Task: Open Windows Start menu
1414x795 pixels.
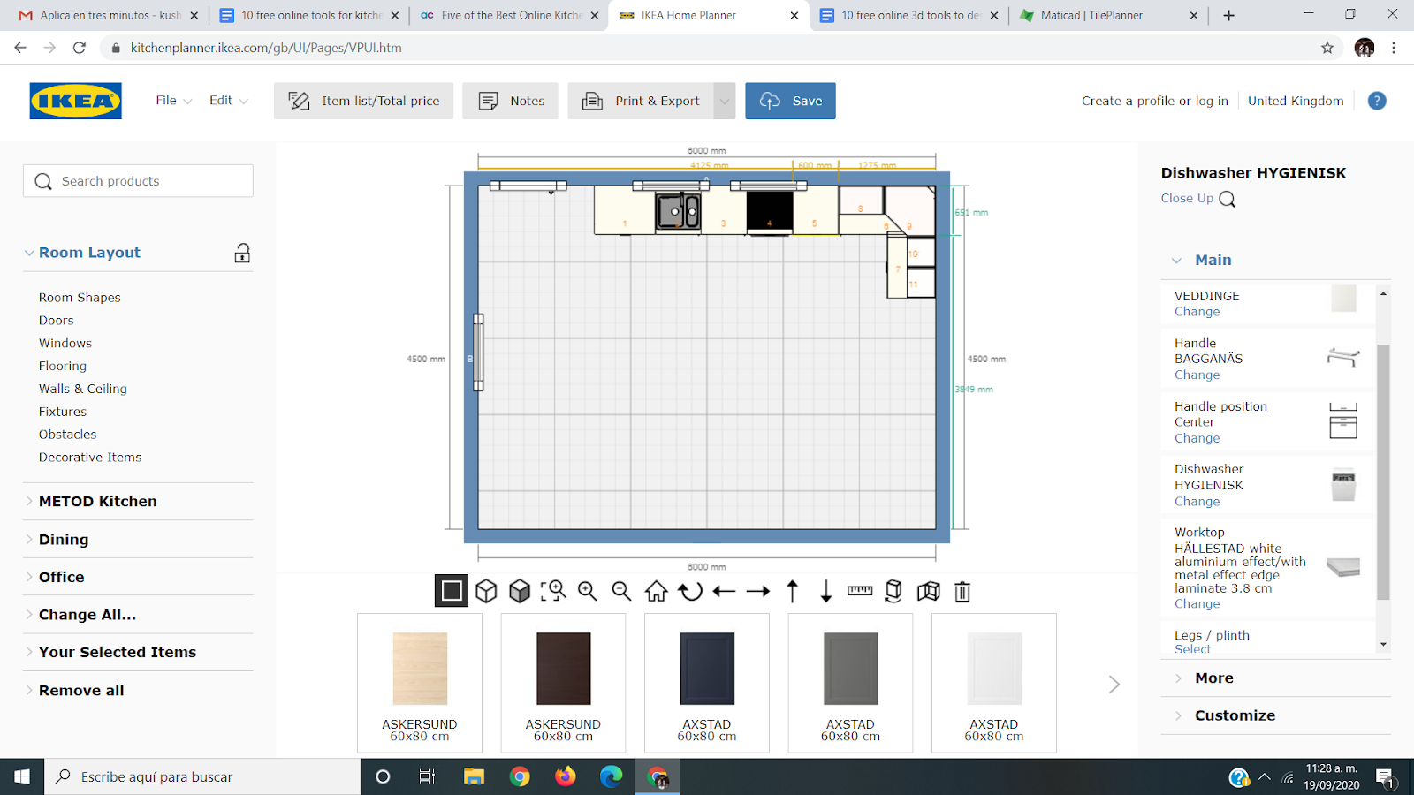Action: click(22, 776)
